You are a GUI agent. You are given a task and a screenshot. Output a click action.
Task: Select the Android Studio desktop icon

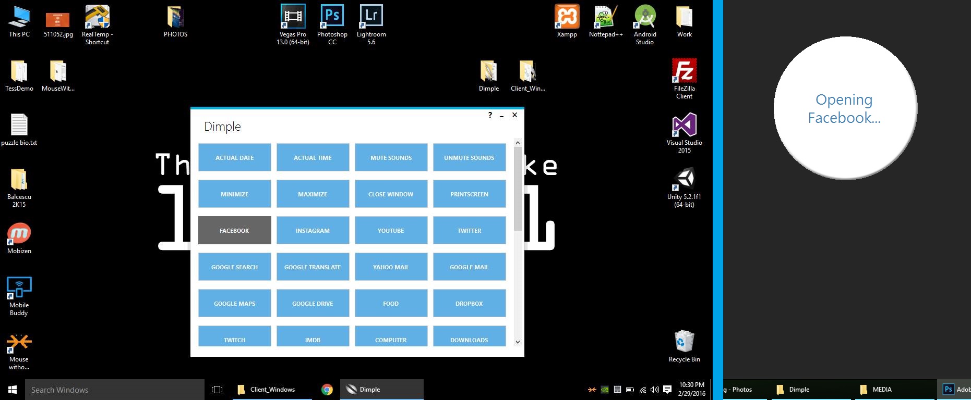click(x=645, y=25)
